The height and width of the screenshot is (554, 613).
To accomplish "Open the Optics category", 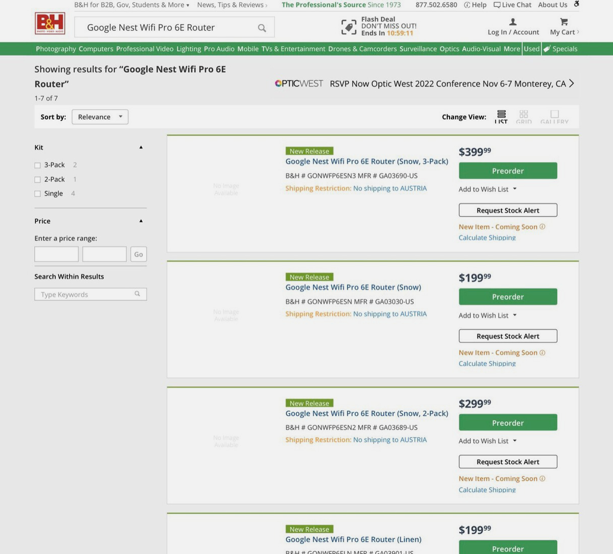I will point(449,49).
